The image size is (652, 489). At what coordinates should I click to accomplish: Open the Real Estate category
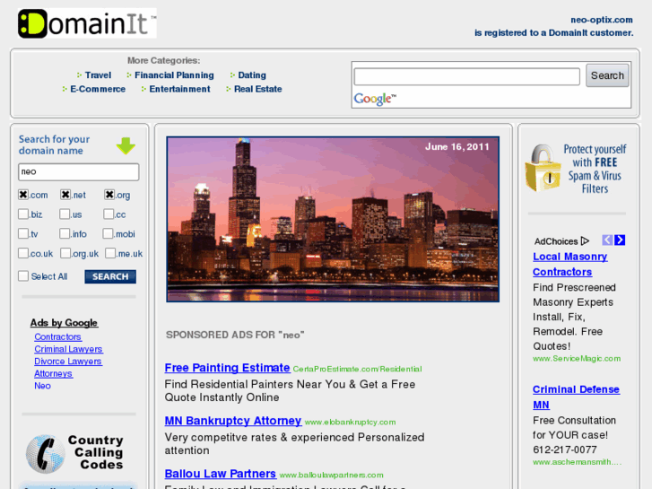(x=257, y=89)
